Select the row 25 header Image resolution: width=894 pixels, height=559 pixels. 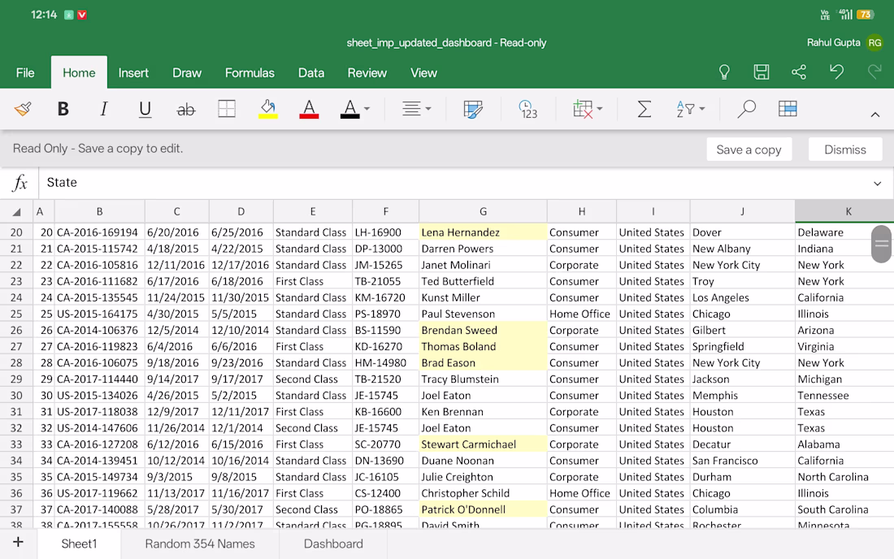(x=16, y=314)
